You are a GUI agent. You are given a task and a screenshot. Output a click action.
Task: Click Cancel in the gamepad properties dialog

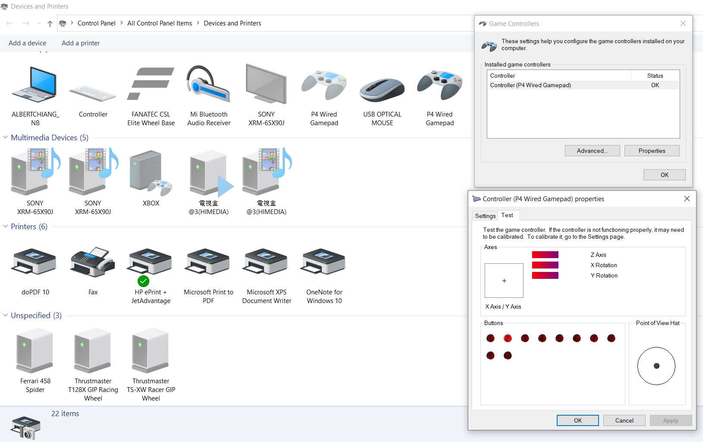624,420
